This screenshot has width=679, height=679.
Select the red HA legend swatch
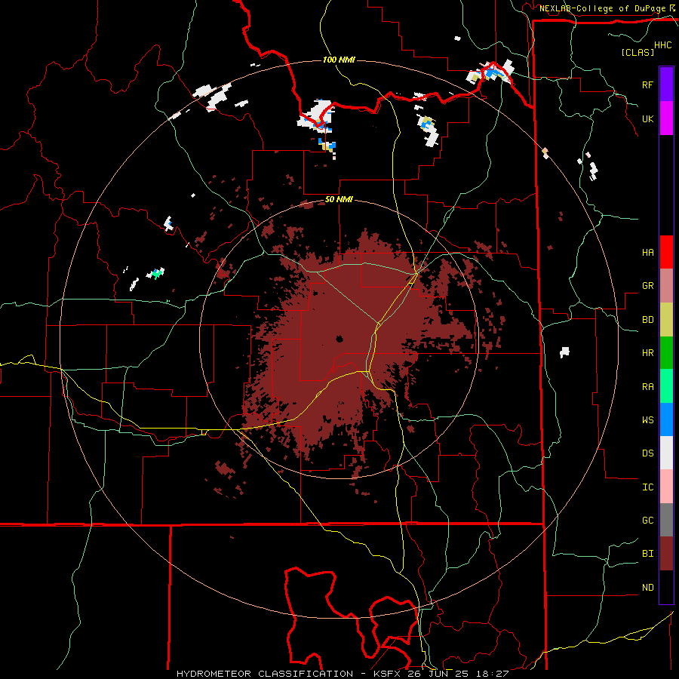[666, 252]
